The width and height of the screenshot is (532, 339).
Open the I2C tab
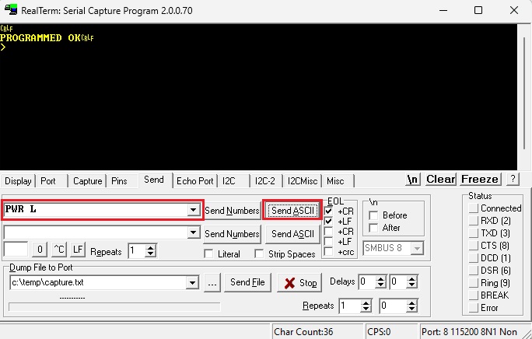click(229, 181)
